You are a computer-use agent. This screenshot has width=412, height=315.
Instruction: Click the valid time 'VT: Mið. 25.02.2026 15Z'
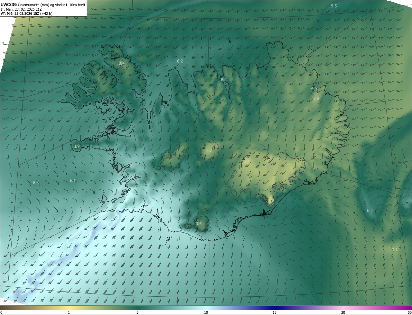[20, 14]
